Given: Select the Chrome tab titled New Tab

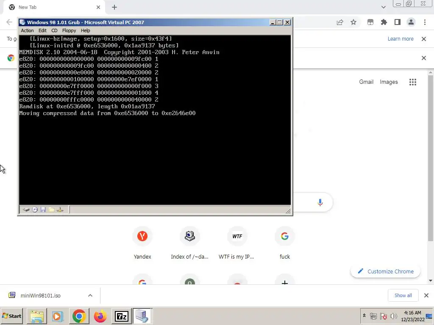Looking at the screenshot, I should coord(54,7).
